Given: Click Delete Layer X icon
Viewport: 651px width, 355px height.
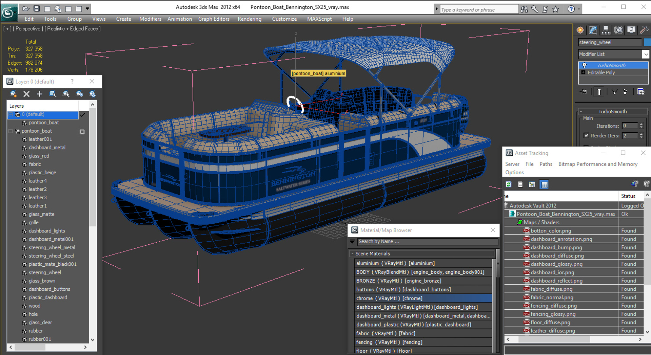Looking at the screenshot, I should (x=26, y=94).
